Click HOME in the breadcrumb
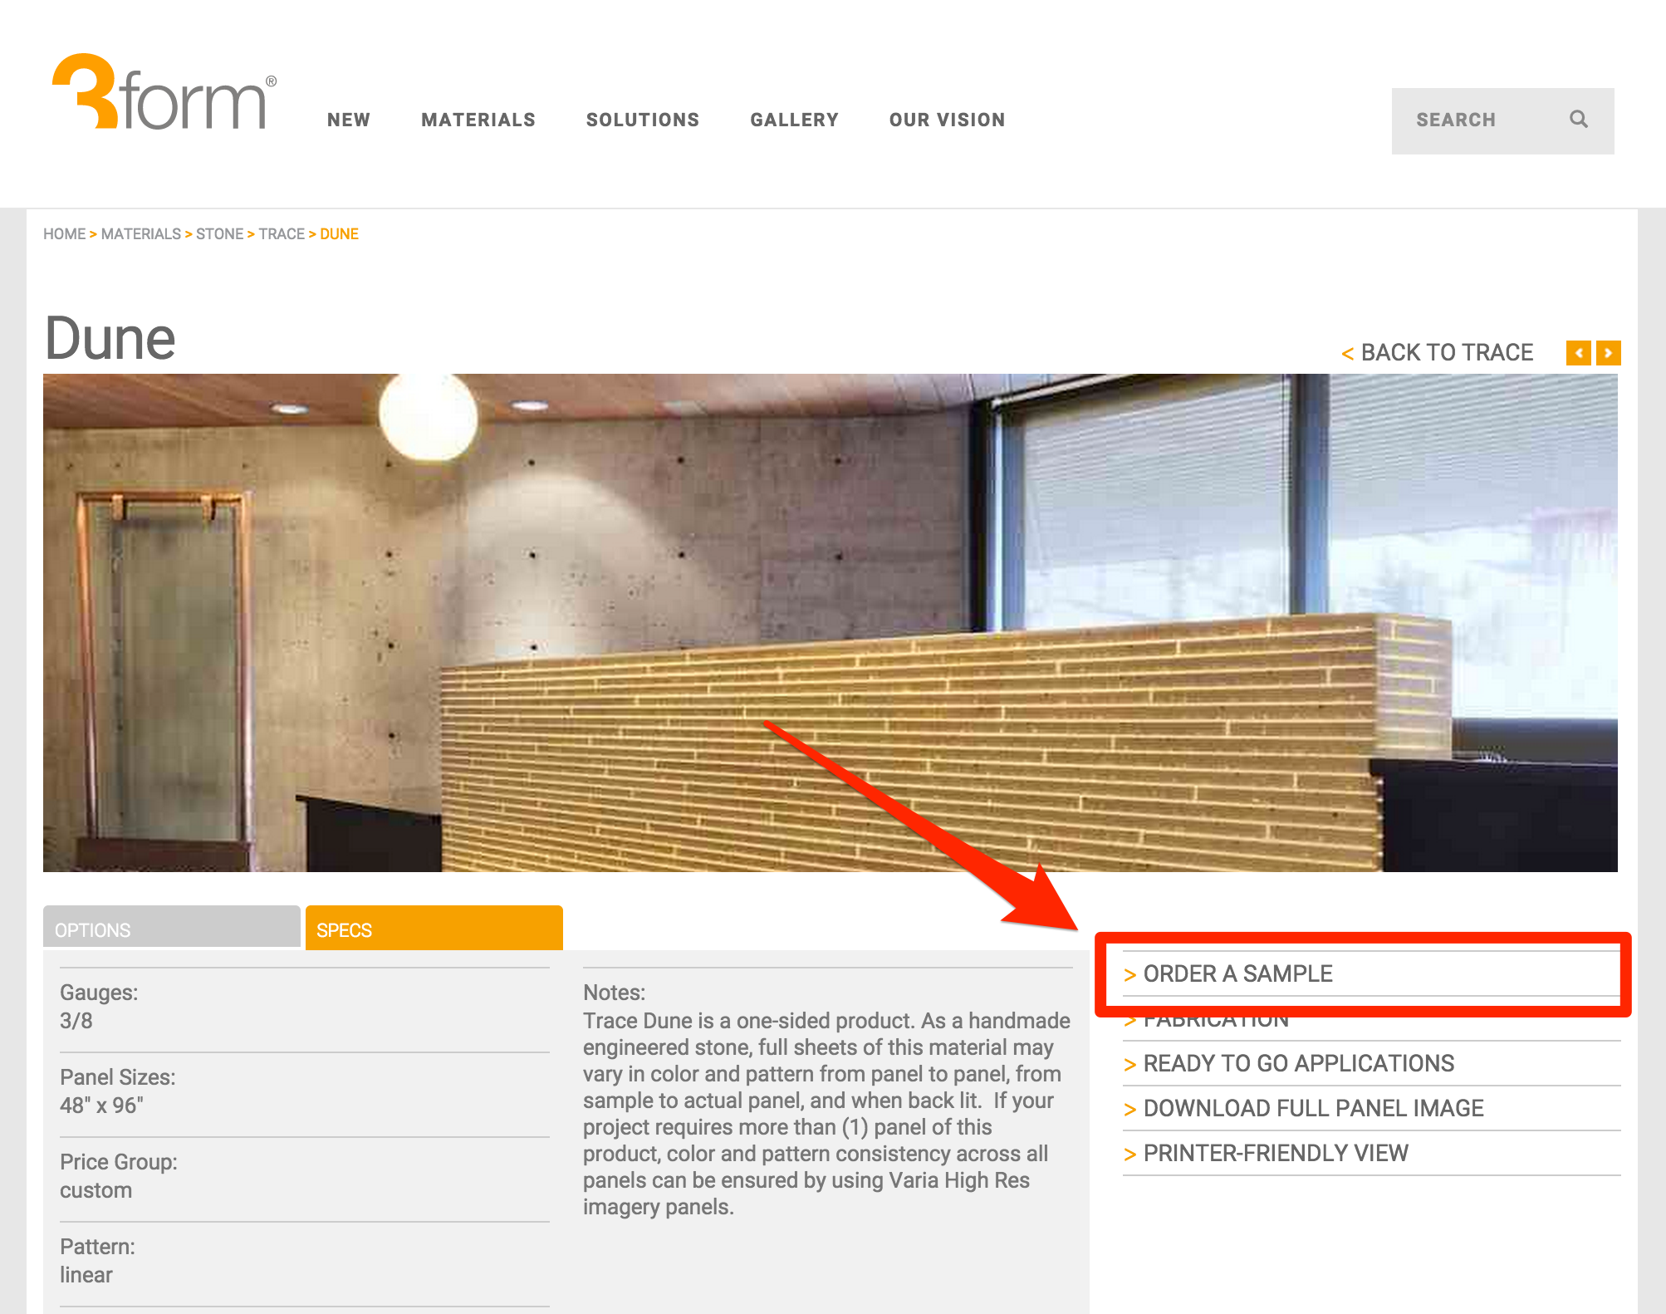Screen dimensions: 1666x1314 point(64,234)
